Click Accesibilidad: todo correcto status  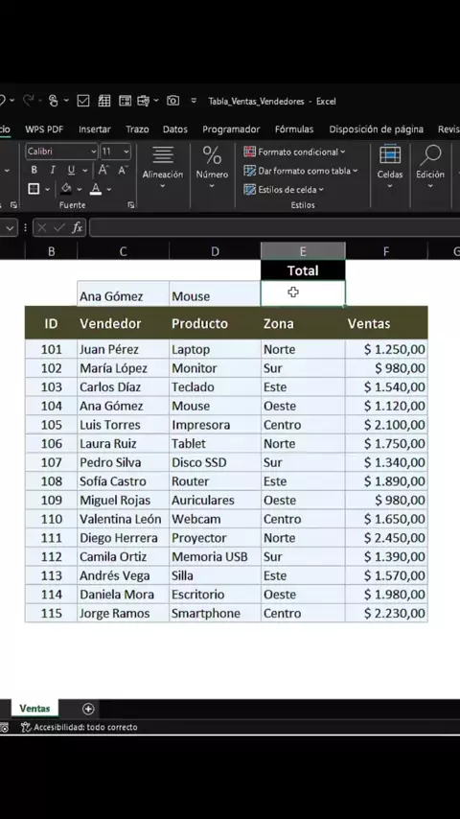(80, 727)
